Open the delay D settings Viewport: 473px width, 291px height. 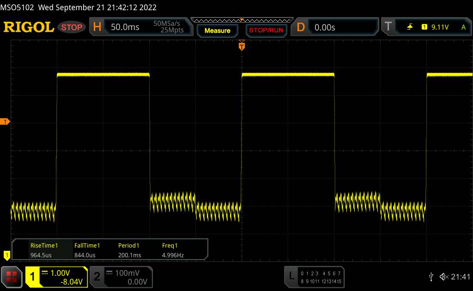point(300,27)
